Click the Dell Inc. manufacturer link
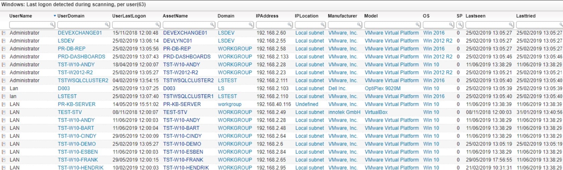Viewport: 563px width, 170px height. [337, 88]
